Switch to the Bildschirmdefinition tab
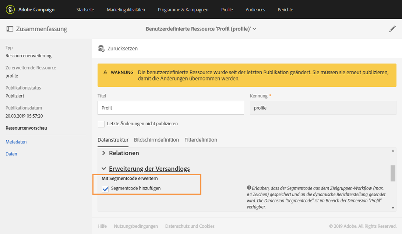Screen dimensions: 402x234 (156, 140)
